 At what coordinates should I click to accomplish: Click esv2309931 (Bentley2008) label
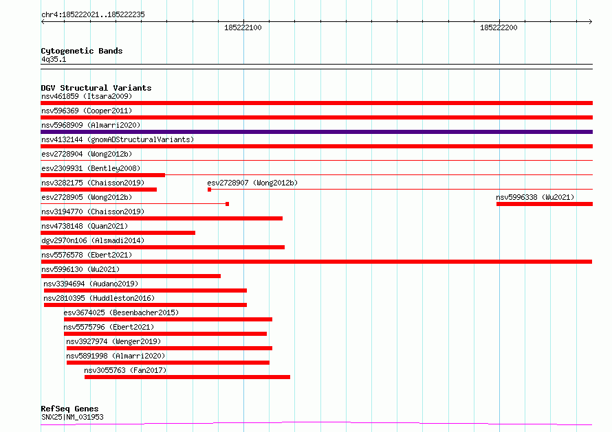91,168
